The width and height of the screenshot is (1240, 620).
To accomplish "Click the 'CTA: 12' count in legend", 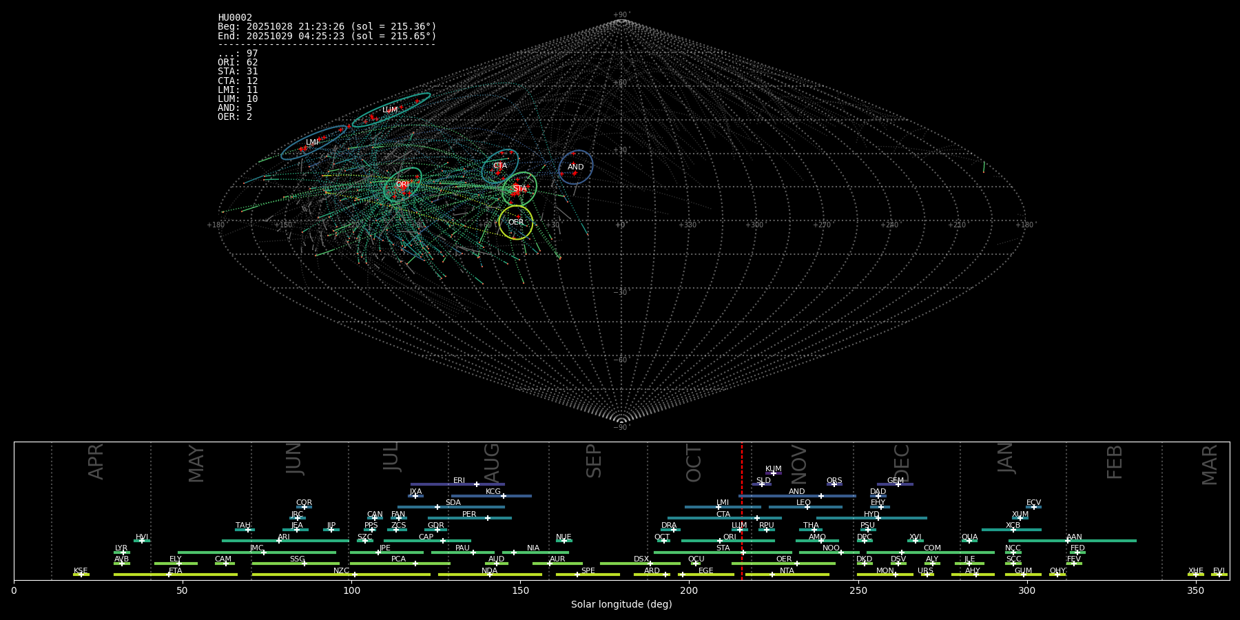I will pos(238,81).
